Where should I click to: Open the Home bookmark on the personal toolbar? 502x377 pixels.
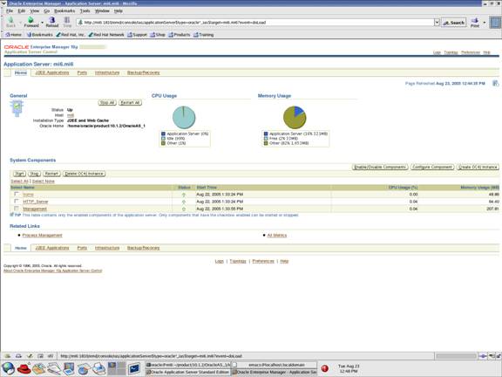click(x=14, y=35)
